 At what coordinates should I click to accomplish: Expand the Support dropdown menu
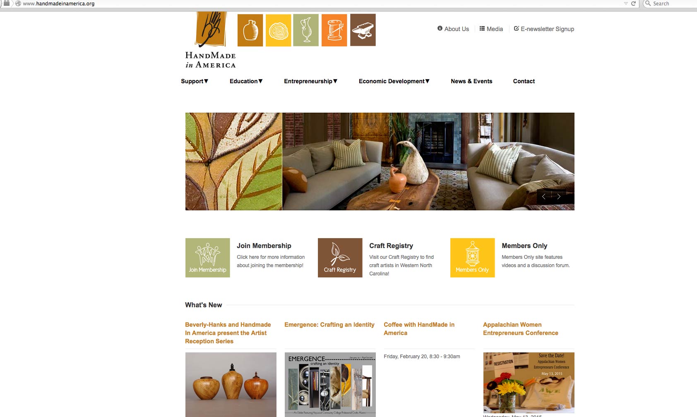click(x=195, y=81)
